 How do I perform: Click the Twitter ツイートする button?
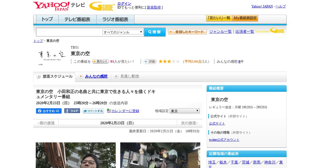point(93,111)
